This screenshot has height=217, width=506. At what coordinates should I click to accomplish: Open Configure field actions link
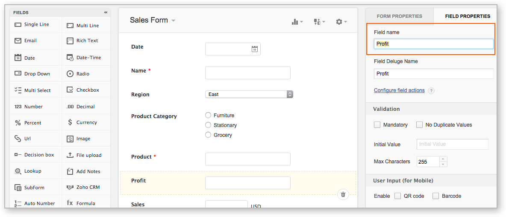pyautogui.click(x=399, y=90)
